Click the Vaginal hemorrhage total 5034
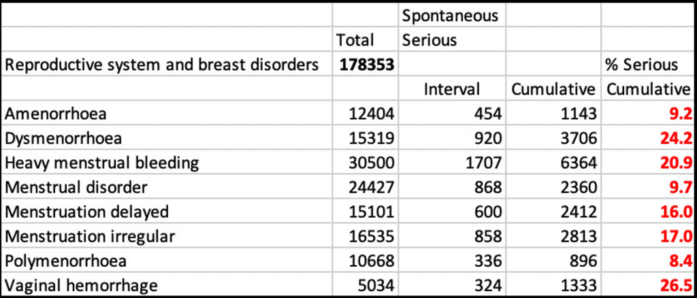The image size is (697, 298). pos(377,284)
